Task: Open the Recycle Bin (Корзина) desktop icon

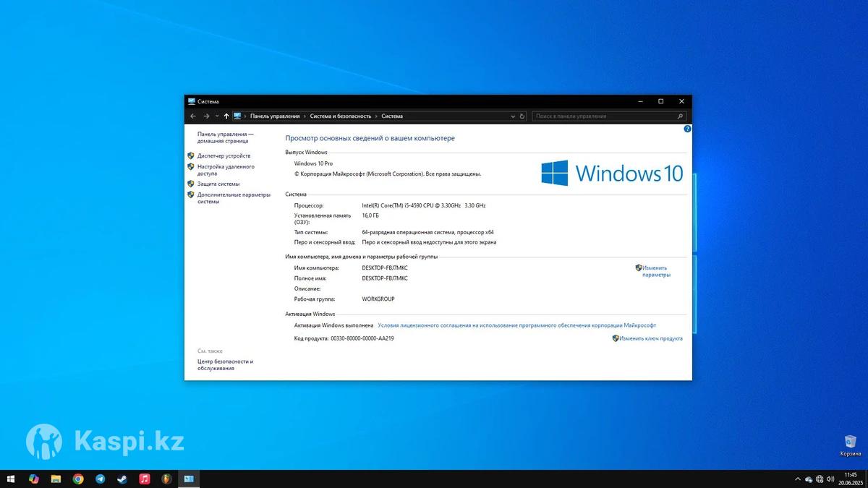Action: [x=851, y=446]
